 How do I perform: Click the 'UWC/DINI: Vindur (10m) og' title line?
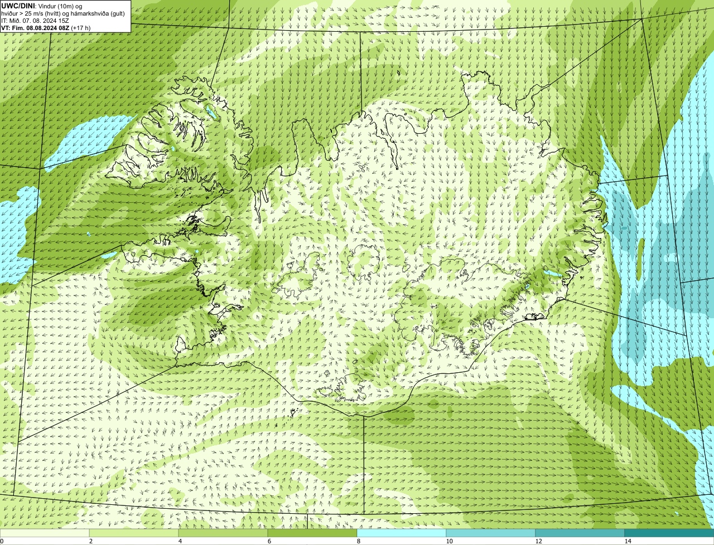click(42, 6)
